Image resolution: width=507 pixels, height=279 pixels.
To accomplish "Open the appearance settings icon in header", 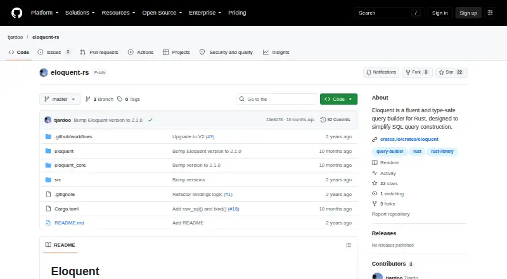I will tap(490, 13).
